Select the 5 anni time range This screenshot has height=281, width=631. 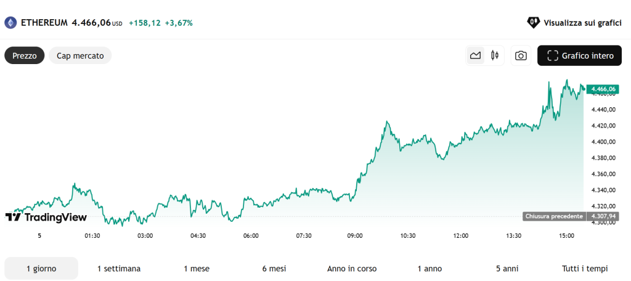click(x=507, y=269)
